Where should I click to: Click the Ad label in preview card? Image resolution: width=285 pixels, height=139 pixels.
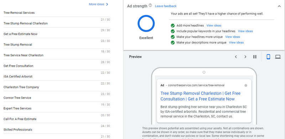pos(162,85)
